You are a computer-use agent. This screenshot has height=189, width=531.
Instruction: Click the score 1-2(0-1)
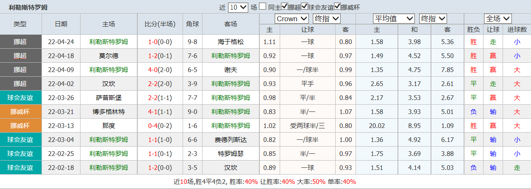(160, 56)
